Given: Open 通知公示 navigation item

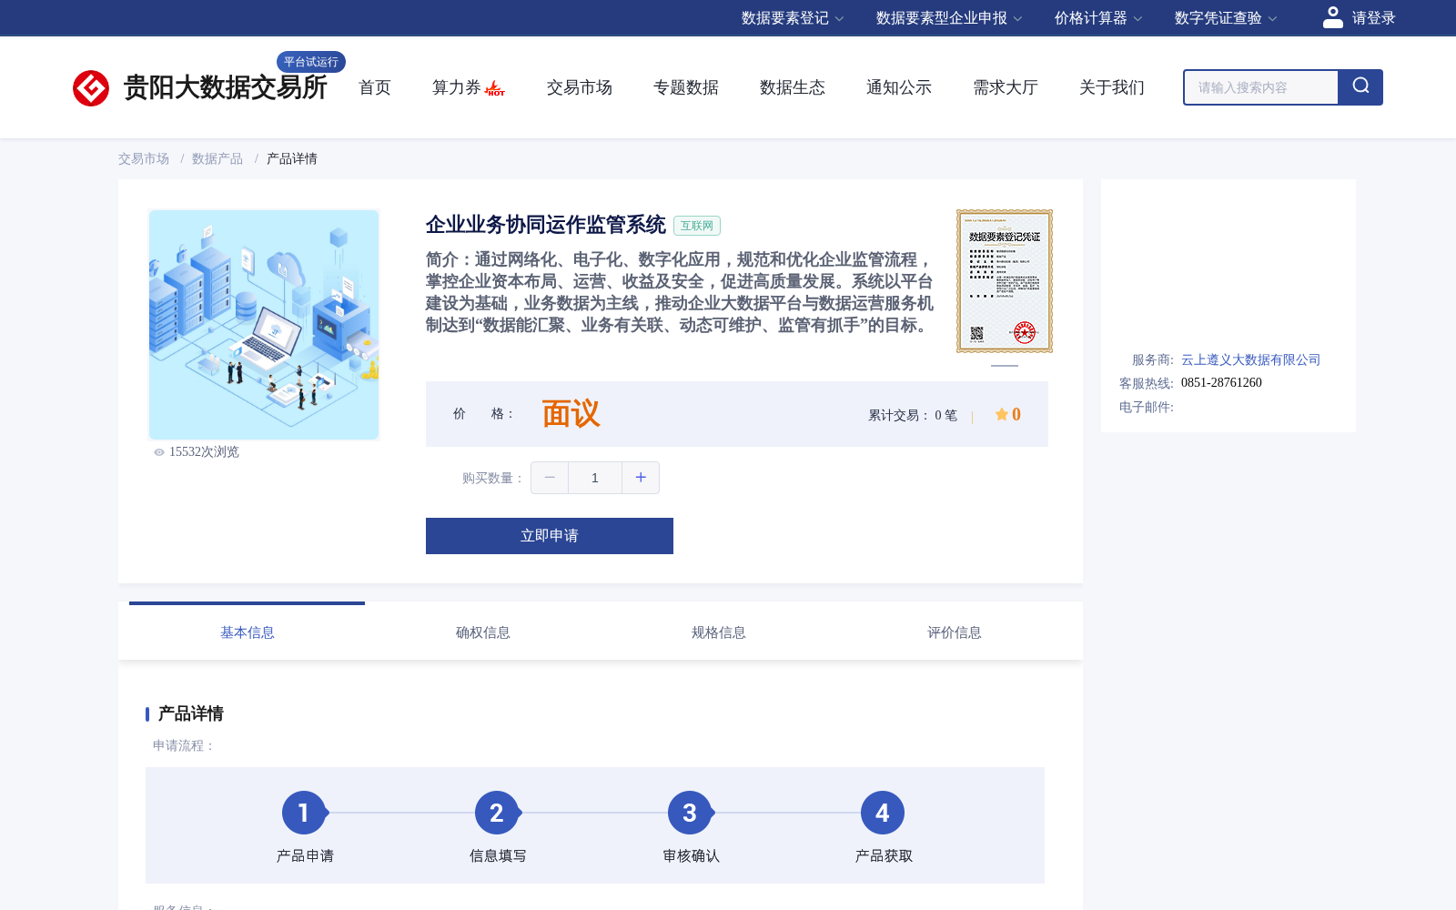Looking at the screenshot, I should [899, 87].
